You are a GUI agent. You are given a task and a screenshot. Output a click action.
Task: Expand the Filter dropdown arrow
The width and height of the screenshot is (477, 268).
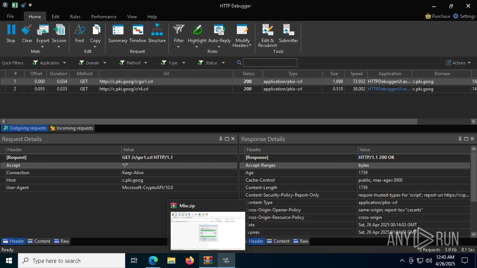pos(179,47)
